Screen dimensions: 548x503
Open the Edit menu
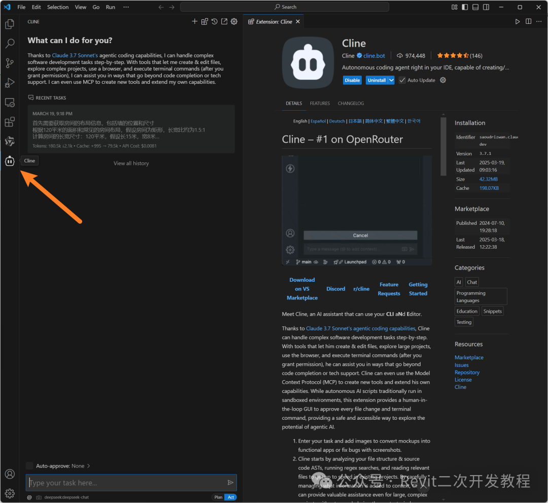pos(37,7)
